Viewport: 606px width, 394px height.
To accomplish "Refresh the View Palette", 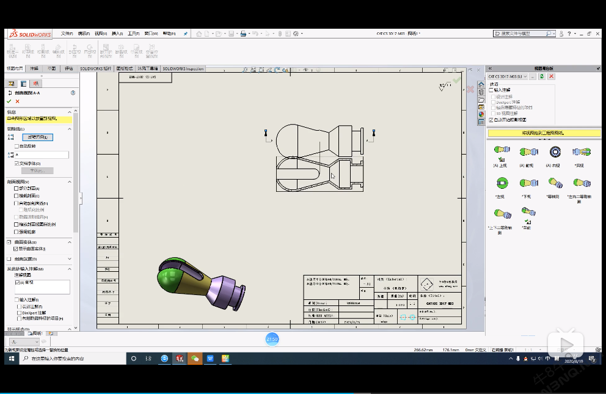I will (x=542, y=76).
